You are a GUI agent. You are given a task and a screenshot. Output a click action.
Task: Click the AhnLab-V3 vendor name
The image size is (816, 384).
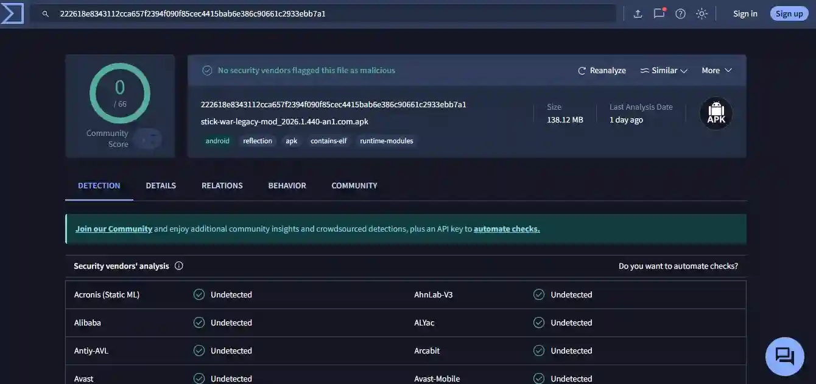(x=434, y=294)
